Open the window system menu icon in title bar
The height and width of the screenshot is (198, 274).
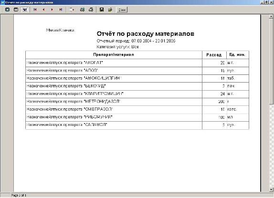tap(2, 2)
